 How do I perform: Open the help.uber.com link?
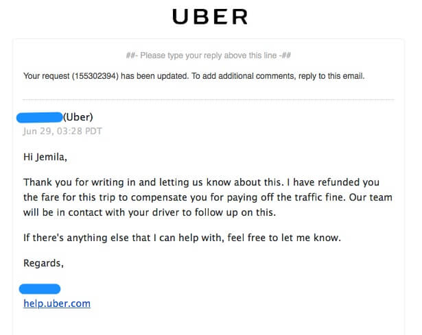tap(57, 303)
